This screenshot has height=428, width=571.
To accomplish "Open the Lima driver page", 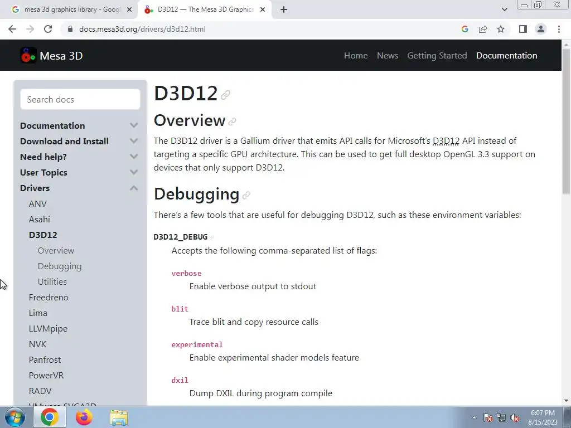I will pos(38,313).
